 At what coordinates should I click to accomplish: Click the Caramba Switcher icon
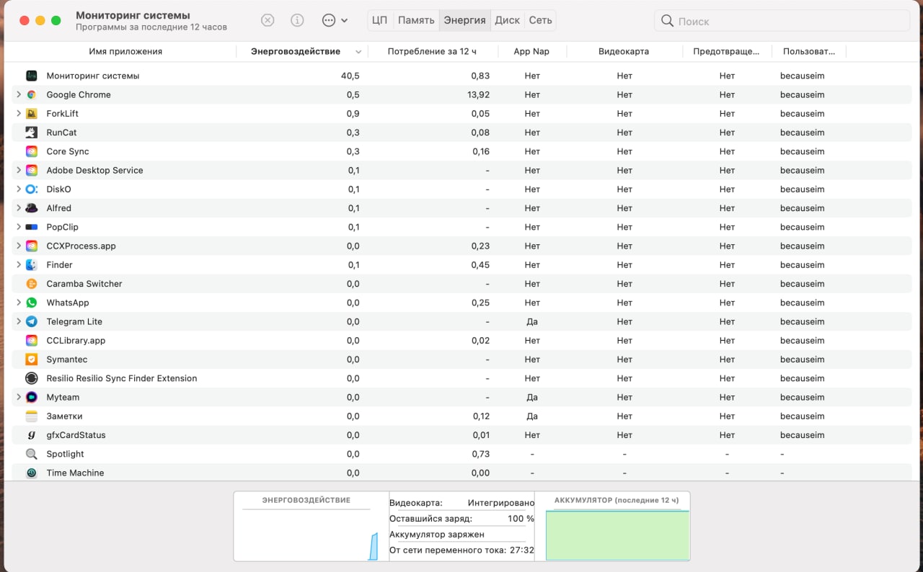click(31, 284)
